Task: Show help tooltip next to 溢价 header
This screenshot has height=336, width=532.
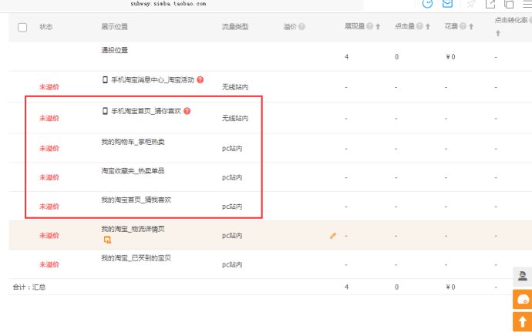Action: [x=301, y=26]
